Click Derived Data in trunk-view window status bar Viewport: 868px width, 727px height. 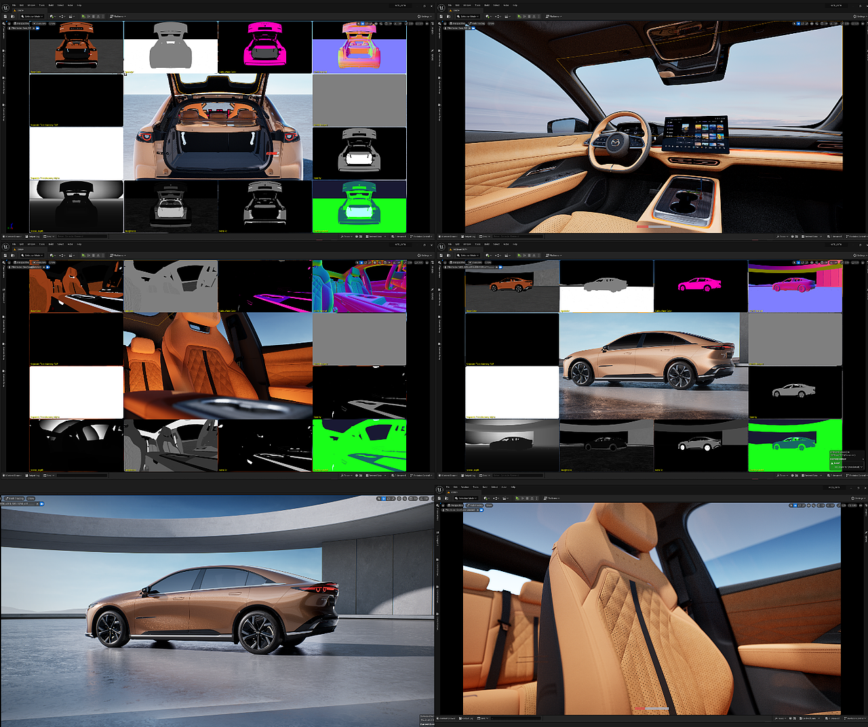click(x=375, y=236)
